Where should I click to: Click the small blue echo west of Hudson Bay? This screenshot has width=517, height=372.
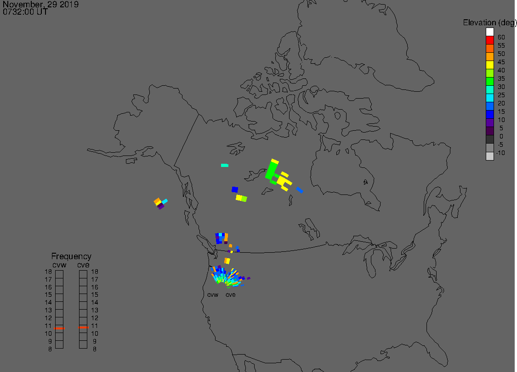click(299, 189)
